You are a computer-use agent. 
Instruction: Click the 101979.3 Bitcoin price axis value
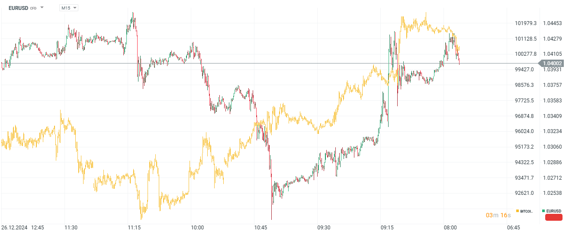pos(526,23)
